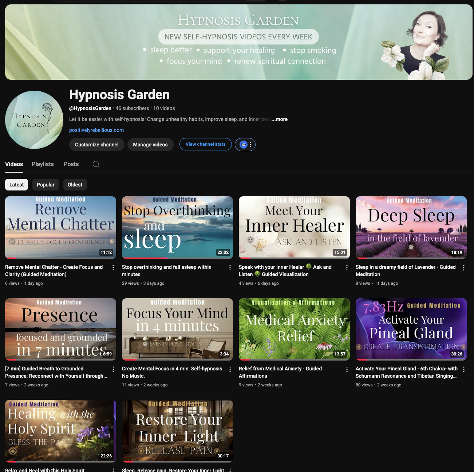
Task: Switch to the Posts tab
Action: pos(71,164)
